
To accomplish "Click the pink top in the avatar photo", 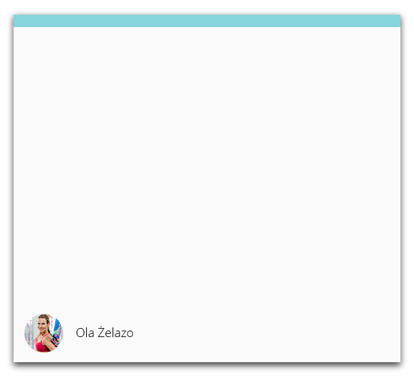I will pyautogui.click(x=41, y=343).
